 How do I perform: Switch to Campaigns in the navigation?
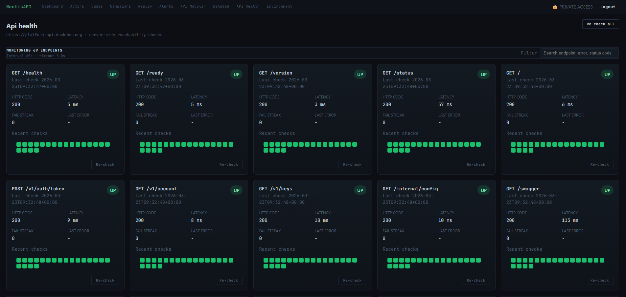coord(120,6)
